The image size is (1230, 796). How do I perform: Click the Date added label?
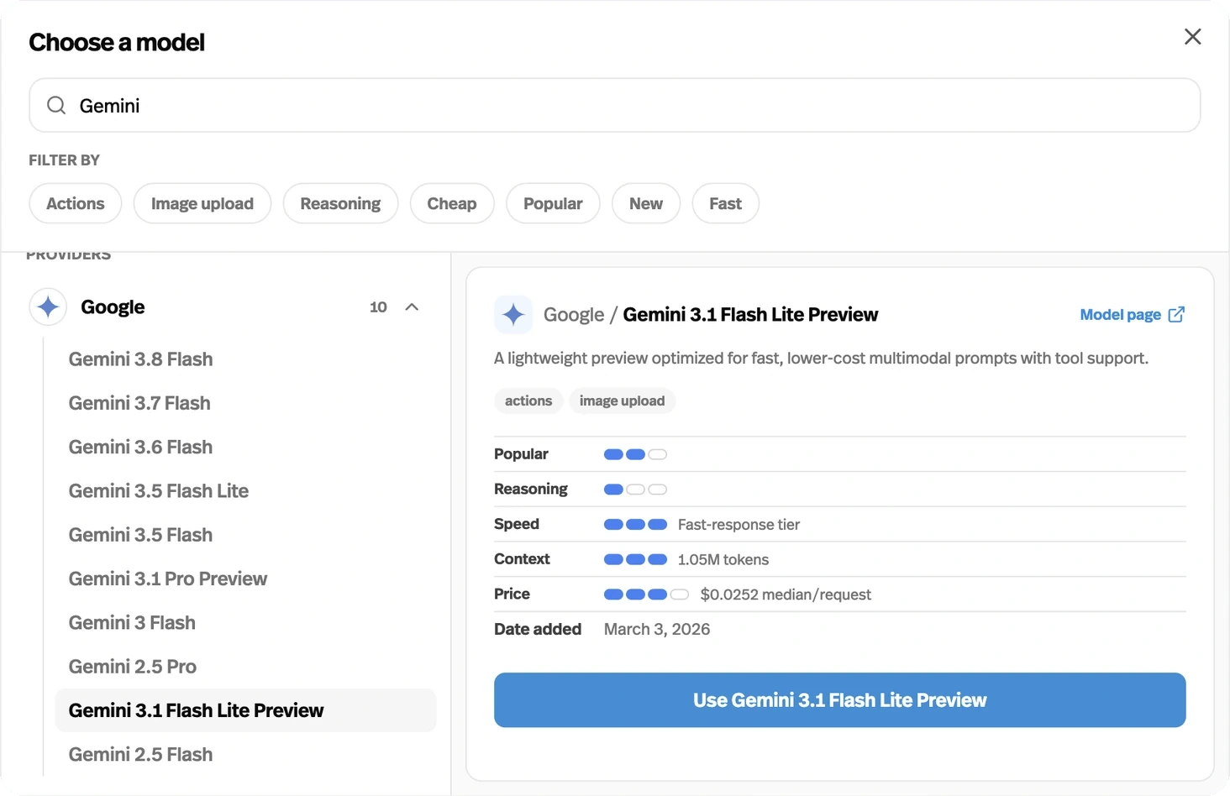click(538, 630)
